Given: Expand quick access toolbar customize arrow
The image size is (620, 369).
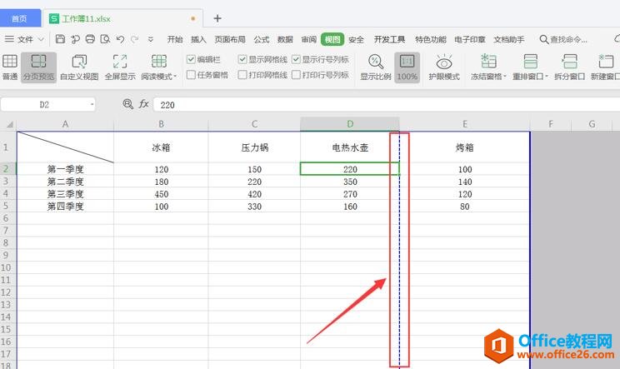Looking at the screenshot, I should pyautogui.click(x=151, y=39).
